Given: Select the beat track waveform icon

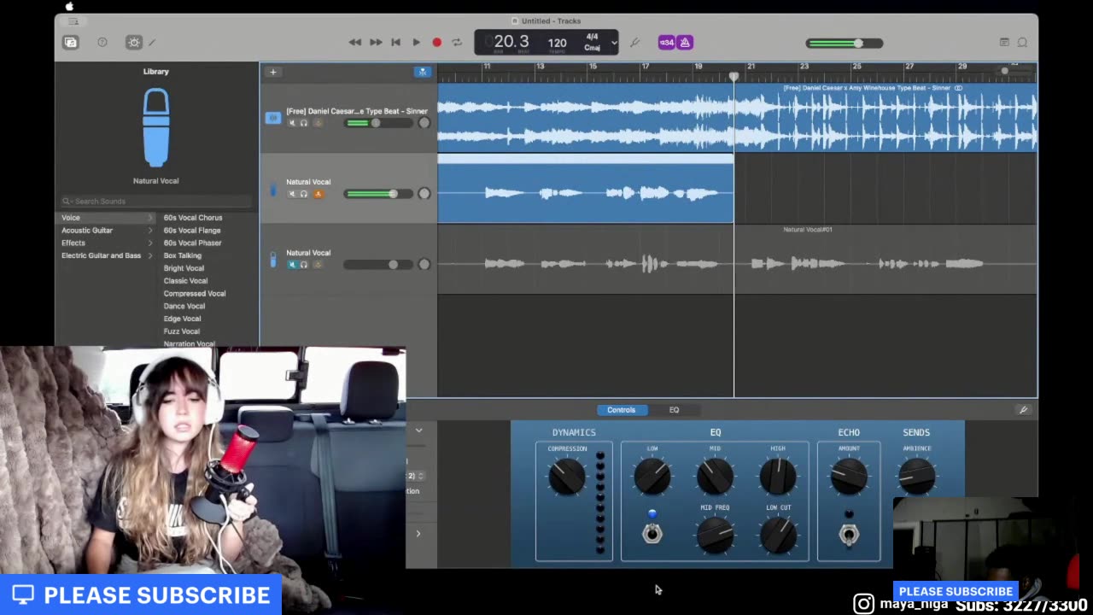Looking at the screenshot, I should click(x=273, y=118).
